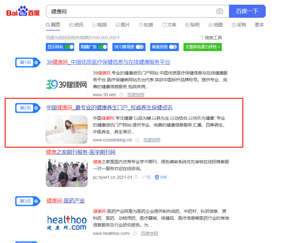The width and height of the screenshot is (300, 243).
Task: Switch to the 知道 tab
Action: [146, 25]
